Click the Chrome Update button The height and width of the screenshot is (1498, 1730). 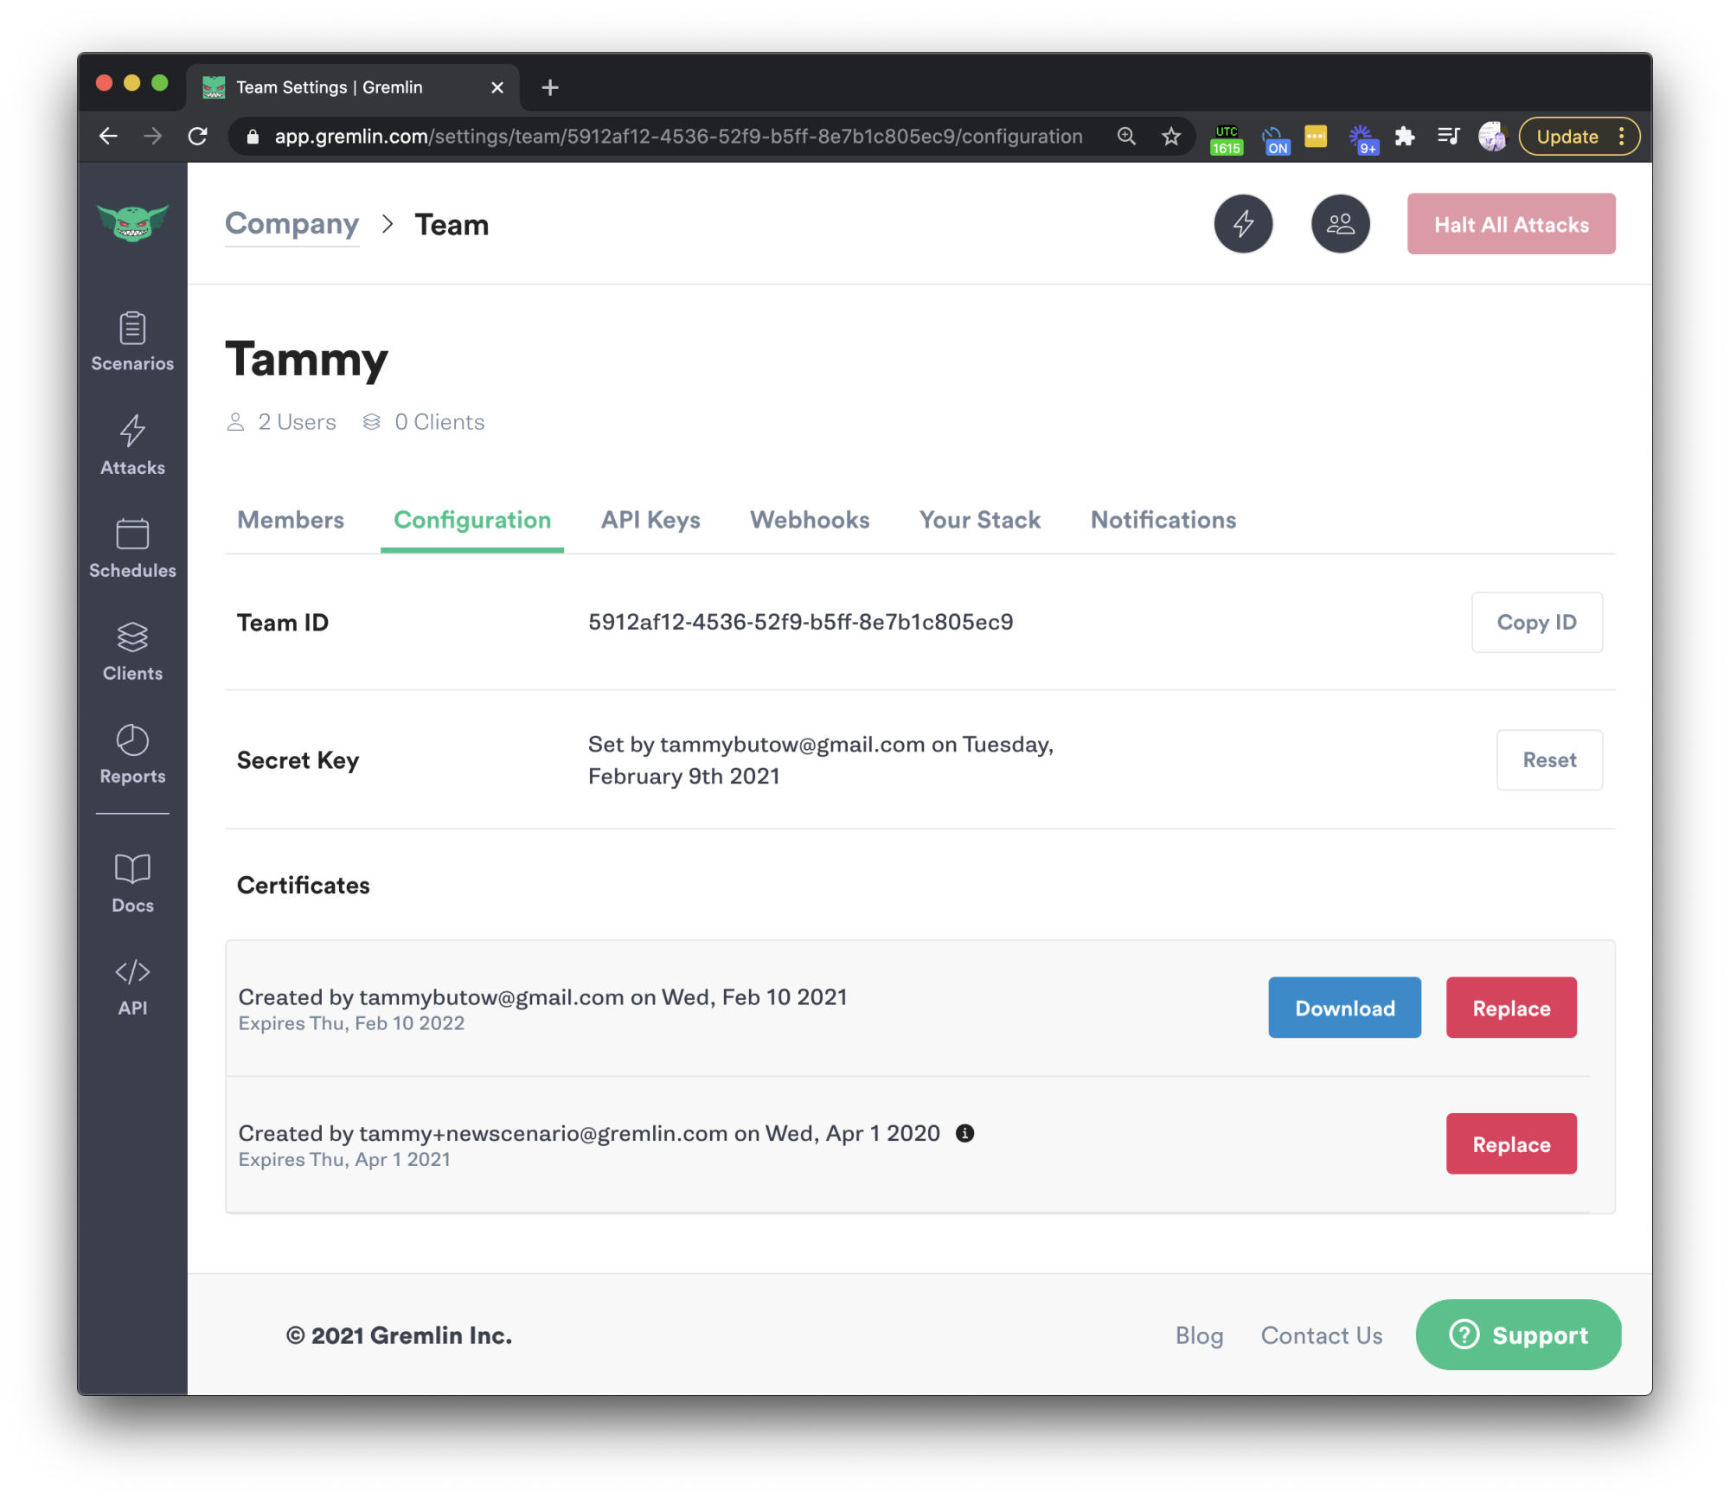(1567, 137)
